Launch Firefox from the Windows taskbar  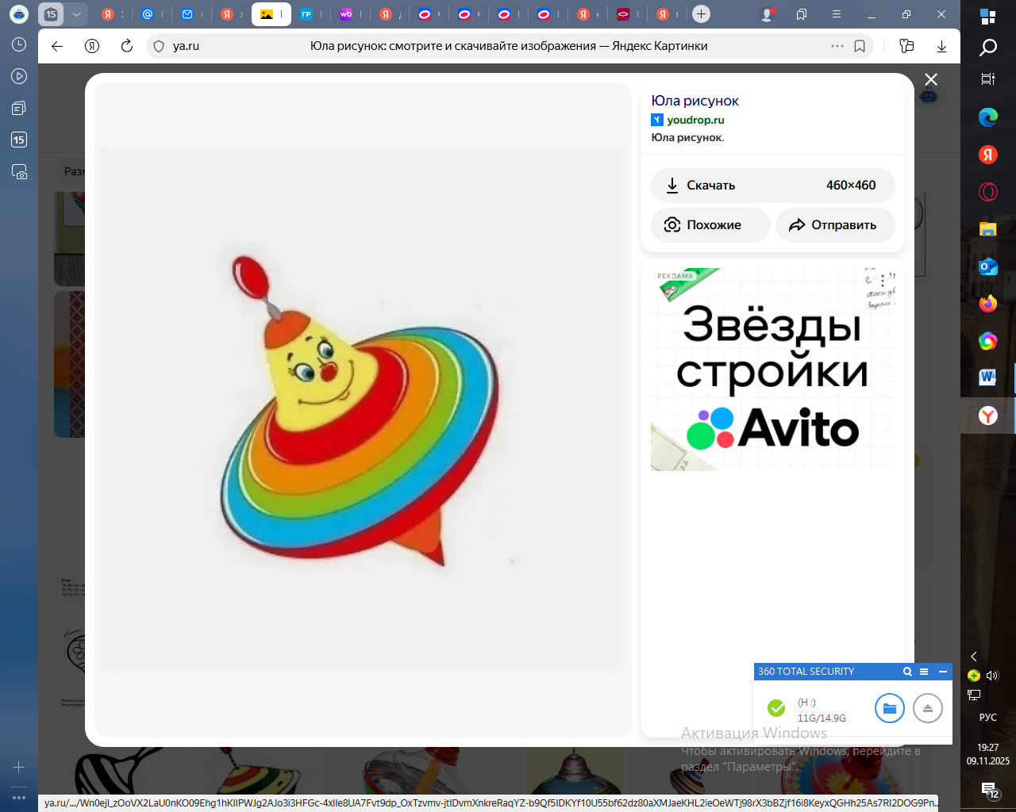(x=987, y=304)
